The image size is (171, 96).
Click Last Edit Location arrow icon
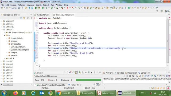click(x=143, y=8)
